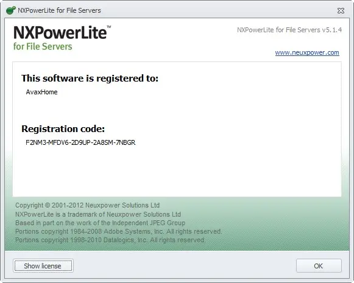Screen dimensions: 354x283
Task: Open the www.neuxpower.com link
Action: coord(307,52)
